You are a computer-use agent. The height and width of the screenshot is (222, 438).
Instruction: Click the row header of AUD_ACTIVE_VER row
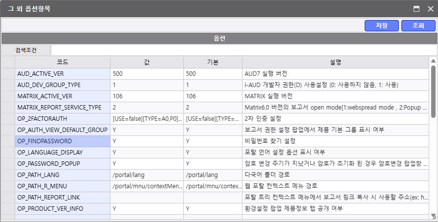click(x=8, y=74)
